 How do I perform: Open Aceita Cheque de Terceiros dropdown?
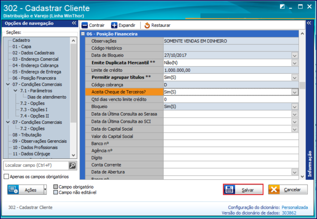point(295,92)
